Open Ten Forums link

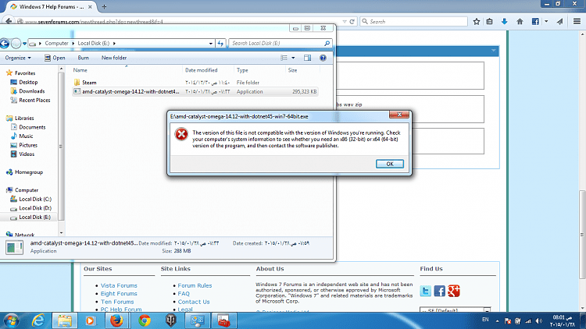[x=117, y=302]
